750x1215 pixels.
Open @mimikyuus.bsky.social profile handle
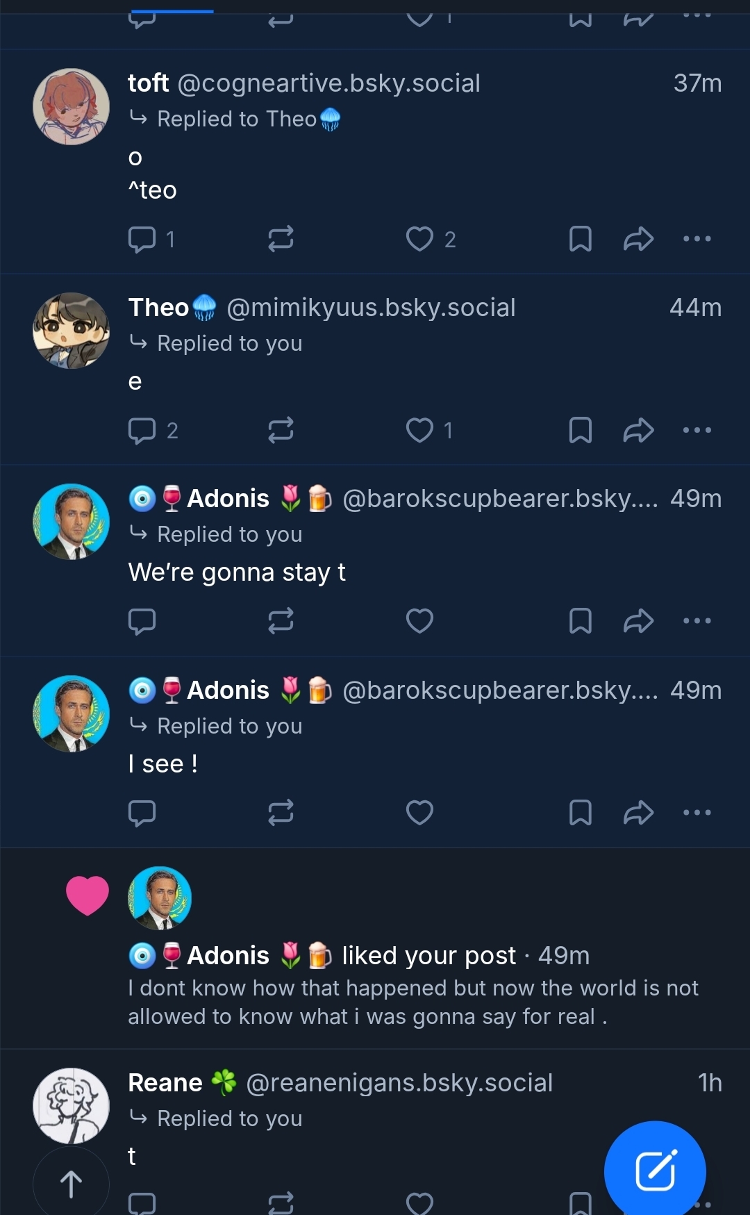[371, 308]
